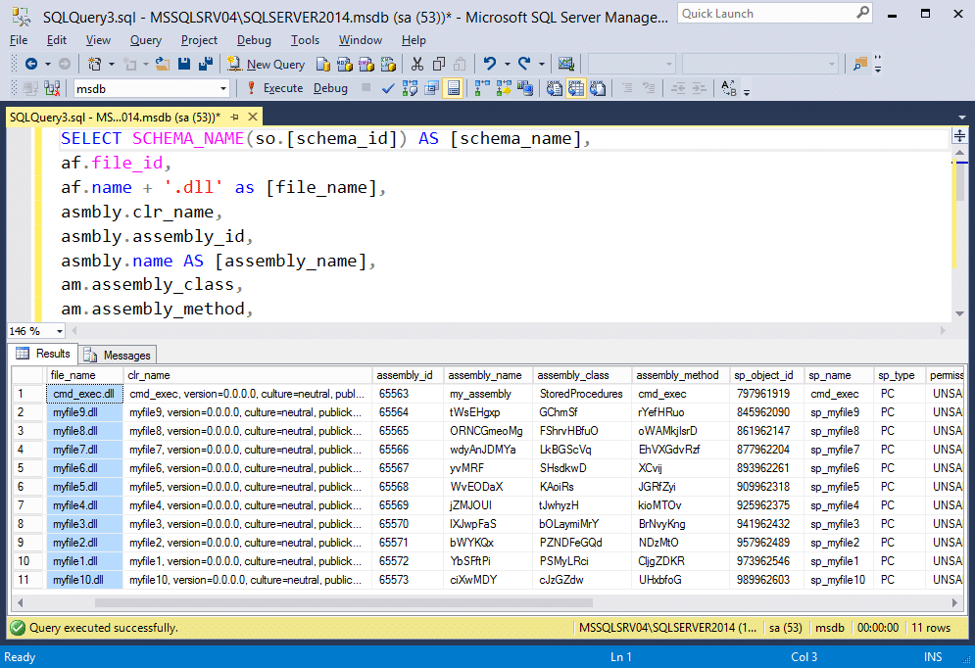This screenshot has width=975, height=668.
Task: Toggle Results to Text output mode
Action: [x=554, y=88]
